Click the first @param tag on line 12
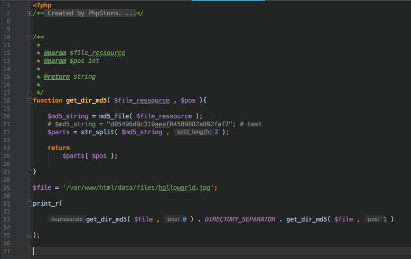 click(x=55, y=53)
